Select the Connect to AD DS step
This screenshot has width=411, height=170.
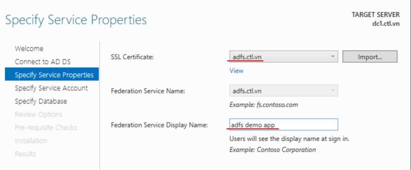point(43,62)
